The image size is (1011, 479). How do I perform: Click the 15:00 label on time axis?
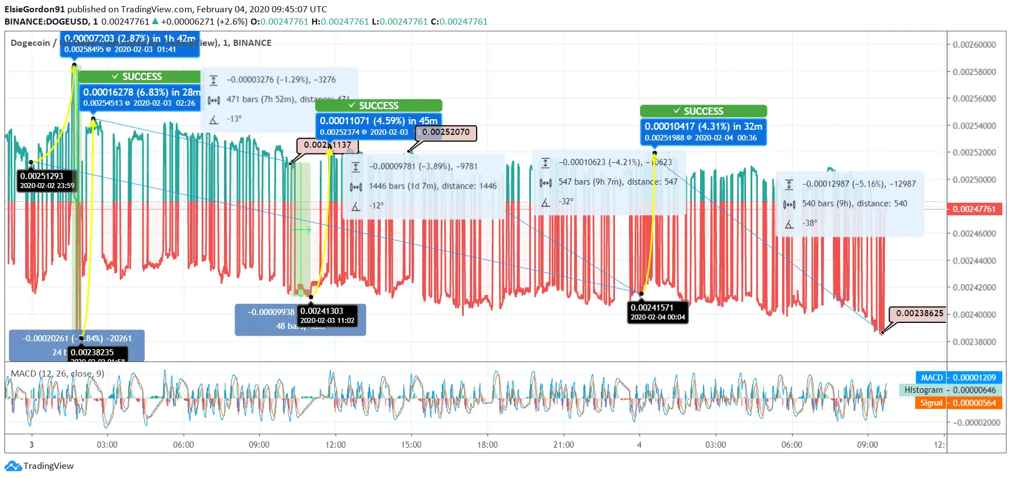point(411,445)
